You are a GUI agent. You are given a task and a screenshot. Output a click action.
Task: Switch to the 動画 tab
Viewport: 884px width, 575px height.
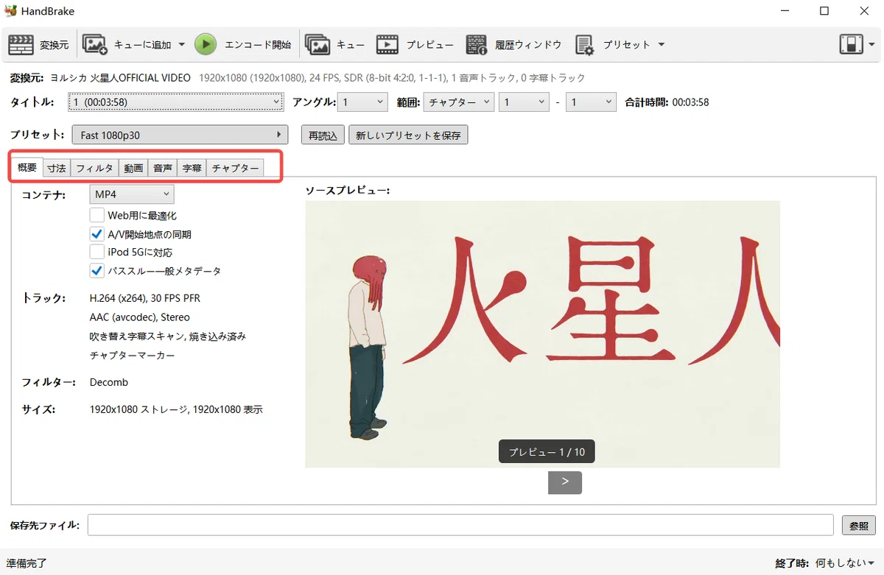[x=133, y=168]
